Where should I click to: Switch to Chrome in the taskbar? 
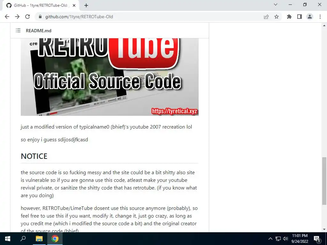point(55,239)
